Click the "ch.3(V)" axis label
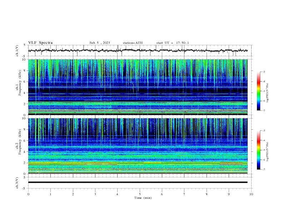The width and height of the screenshot is (283, 218). pos(17,183)
